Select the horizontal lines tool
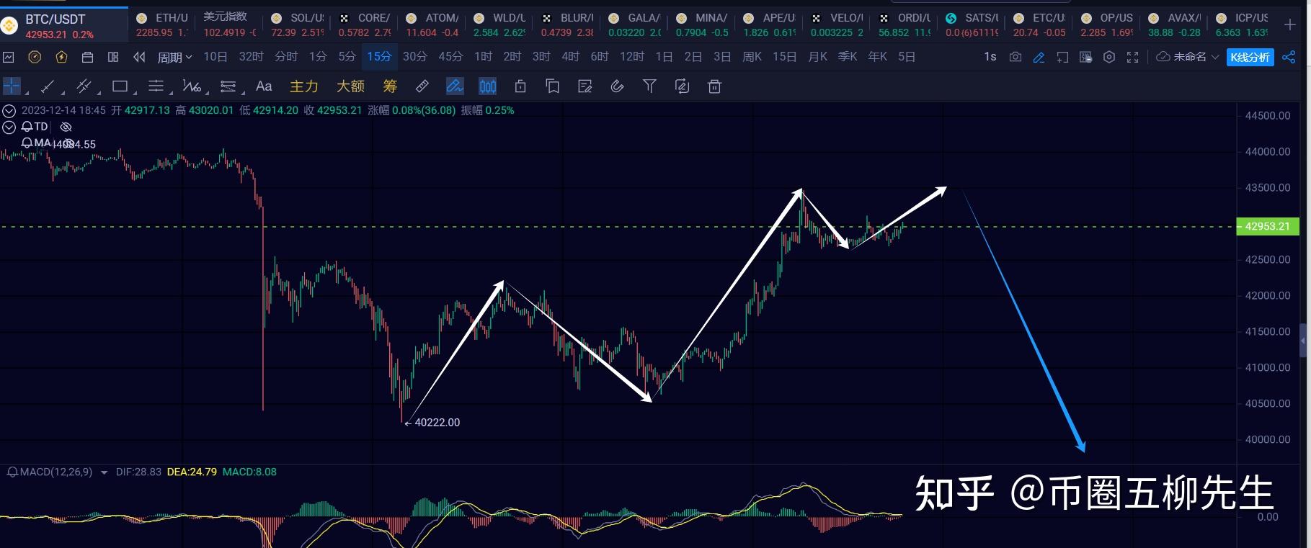The image size is (1311, 548). click(x=156, y=86)
